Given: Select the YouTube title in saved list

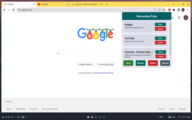Looking at the screenshot, I should pyautogui.click(x=129, y=38).
